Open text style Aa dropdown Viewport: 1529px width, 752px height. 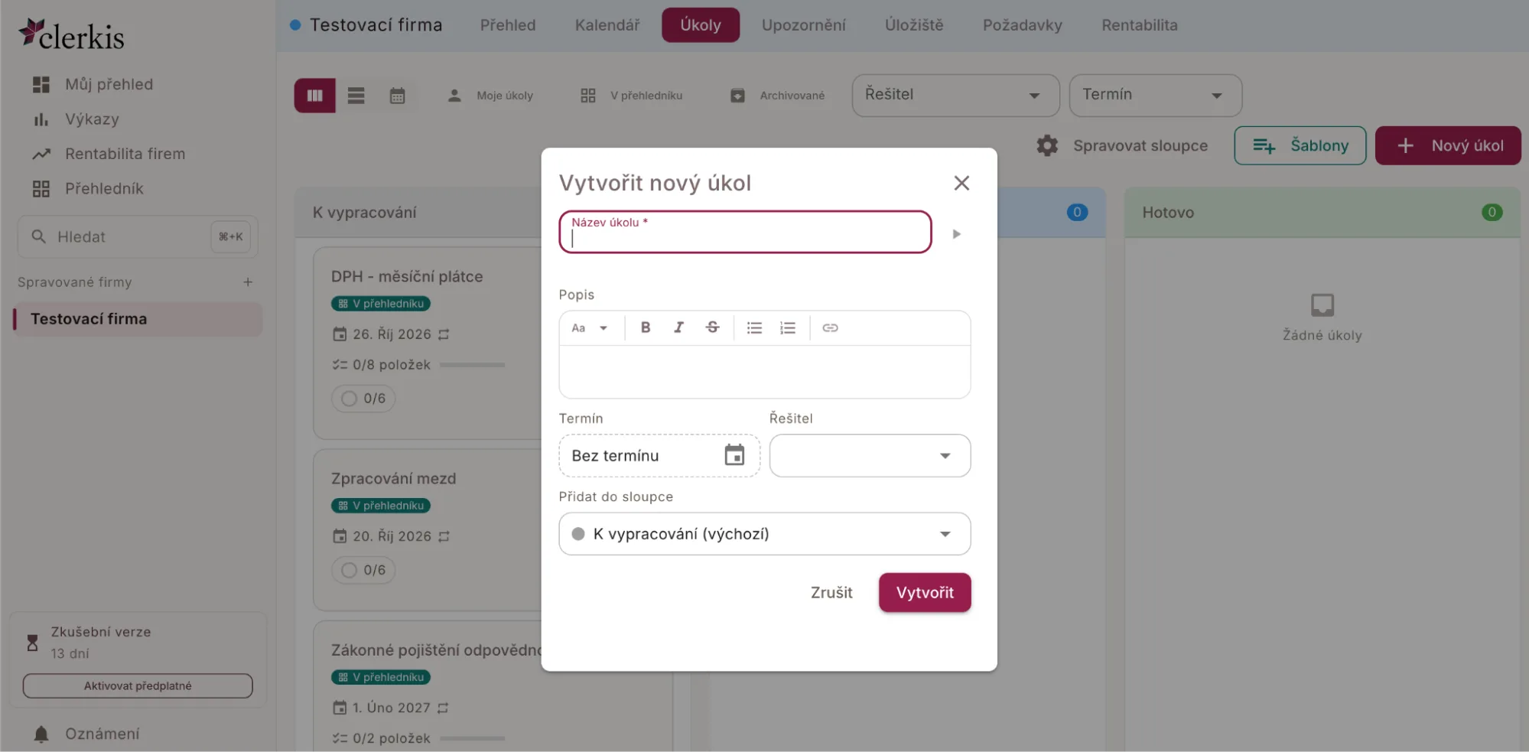589,327
